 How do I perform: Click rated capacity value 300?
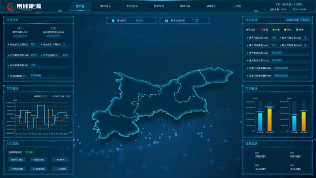tap(53, 28)
